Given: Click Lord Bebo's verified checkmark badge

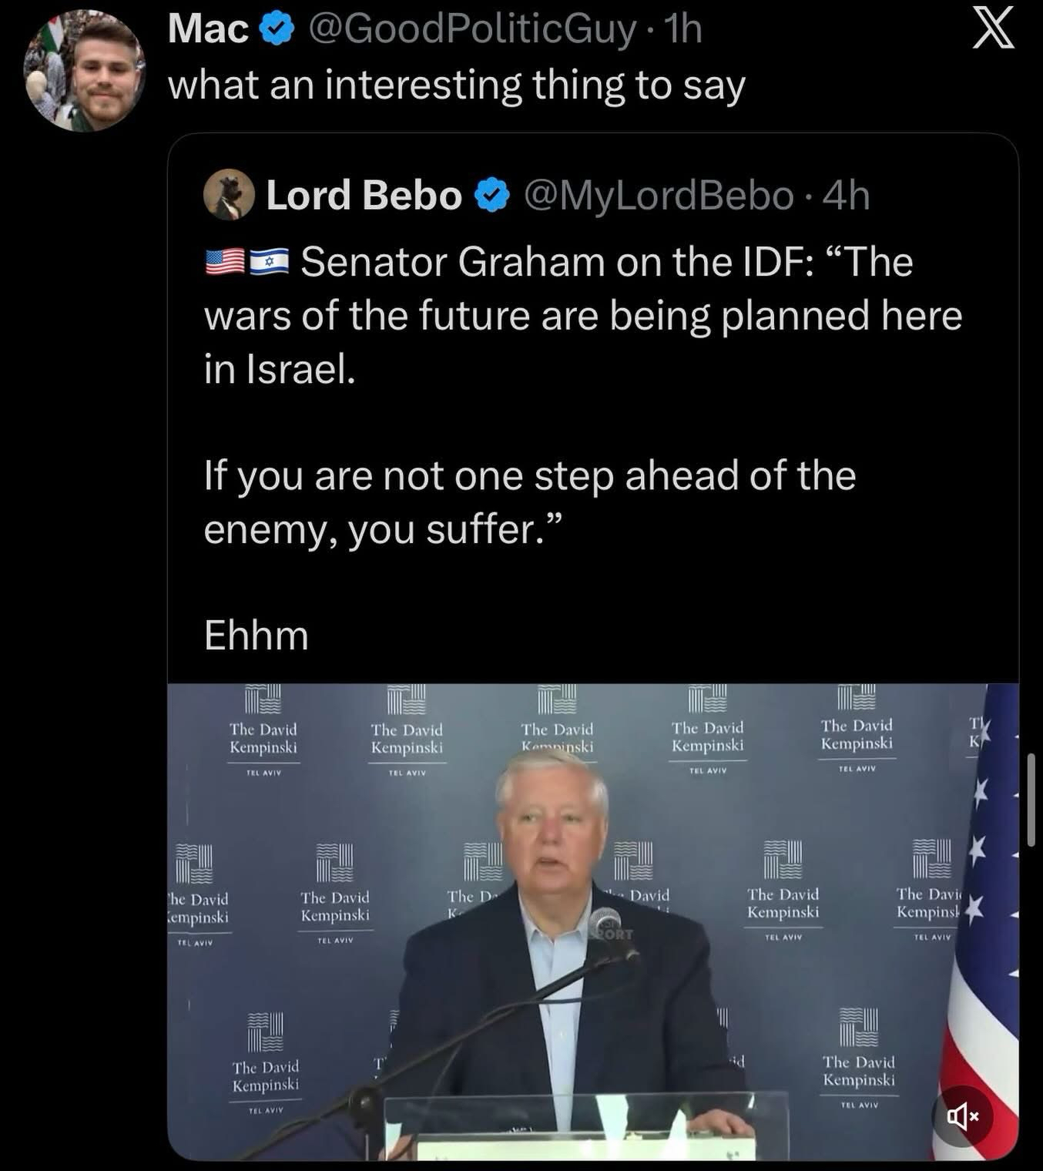Looking at the screenshot, I should [x=493, y=196].
